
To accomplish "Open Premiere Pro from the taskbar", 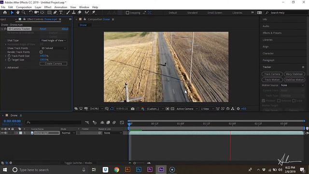I will coord(150,170).
